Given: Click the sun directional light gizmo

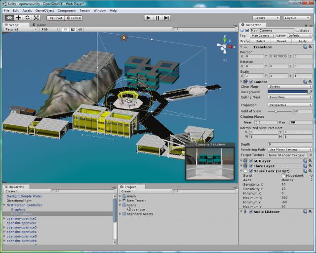Looking at the screenshot, I should point(124,38).
